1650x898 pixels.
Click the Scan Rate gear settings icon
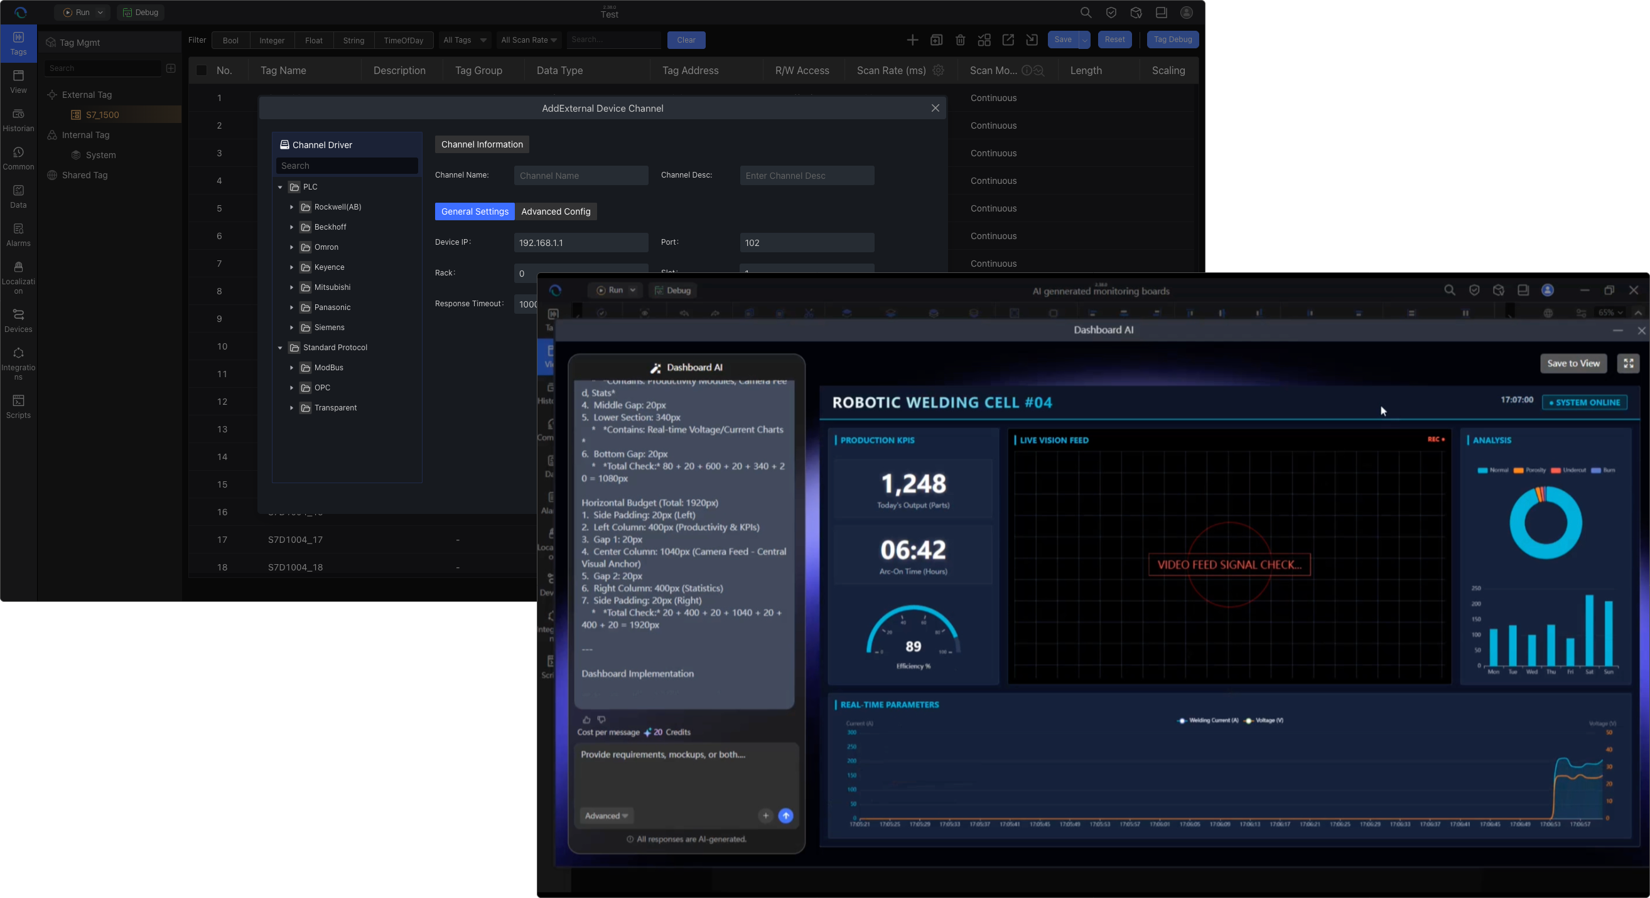click(939, 70)
